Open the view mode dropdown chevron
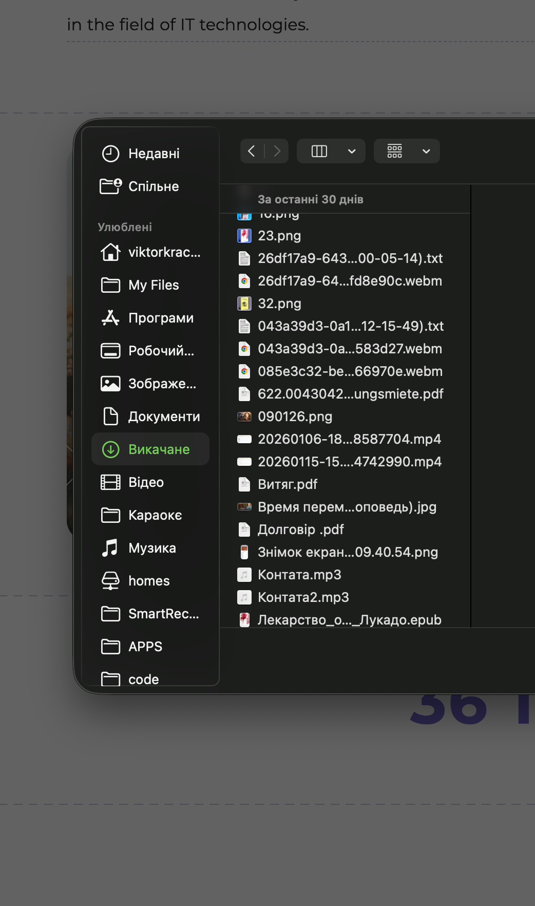 (352, 151)
